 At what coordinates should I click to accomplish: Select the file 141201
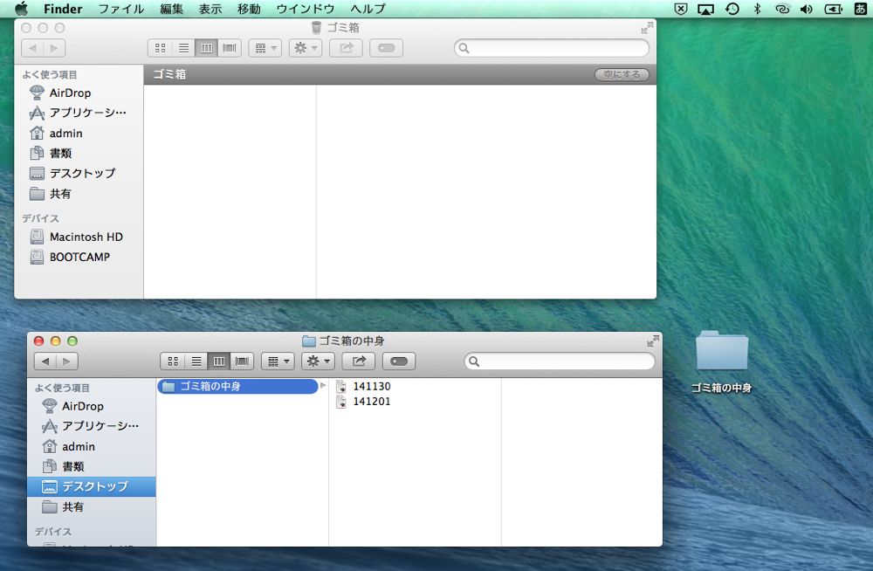pyautogui.click(x=363, y=401)
